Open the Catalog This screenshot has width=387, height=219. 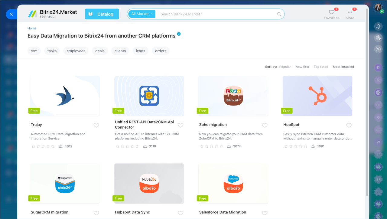pos(102,14)
